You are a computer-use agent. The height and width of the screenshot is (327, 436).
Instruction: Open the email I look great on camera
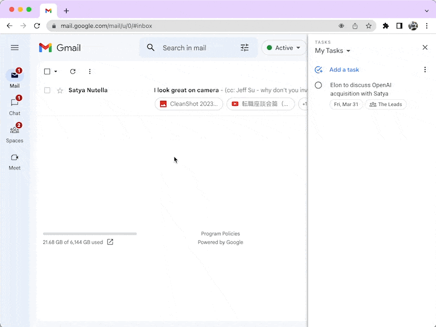186,90
